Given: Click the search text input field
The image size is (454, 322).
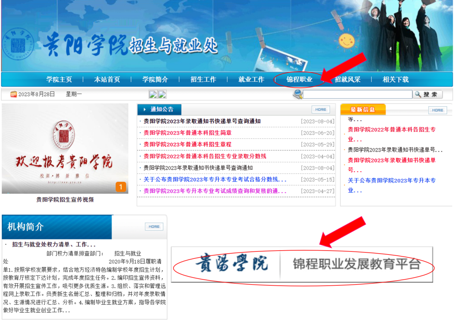Looking at the screenshot, I should pyautogui.click(x=357, y=94).
